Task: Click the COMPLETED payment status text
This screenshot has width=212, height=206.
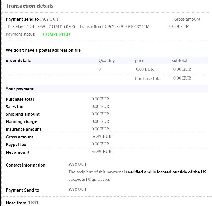Action: [x=56, y=34]
